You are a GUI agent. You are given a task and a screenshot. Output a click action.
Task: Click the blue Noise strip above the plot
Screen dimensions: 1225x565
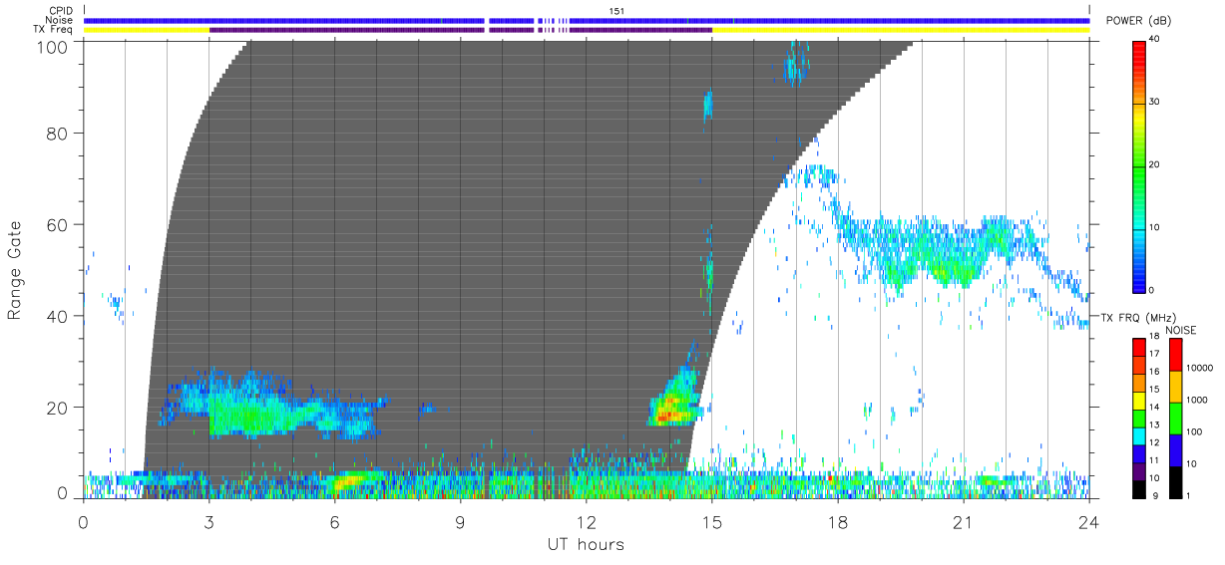click(x=586, y=20)
